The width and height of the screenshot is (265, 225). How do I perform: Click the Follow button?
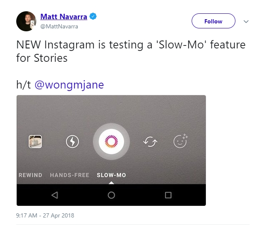pyautogui.click(x=213, y=21)
